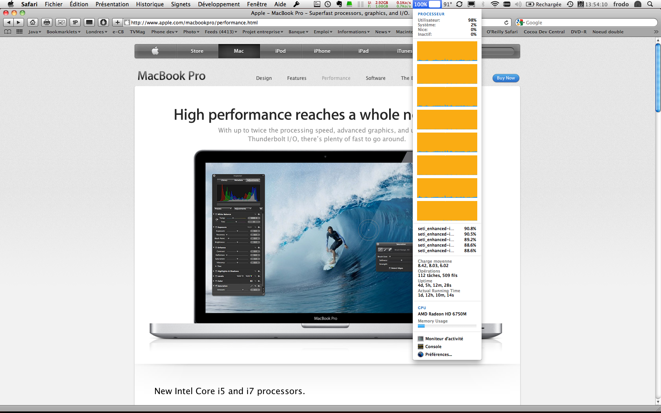Open Spotlight magnifying glass search

pyautogui.click(x=650, y=4)
